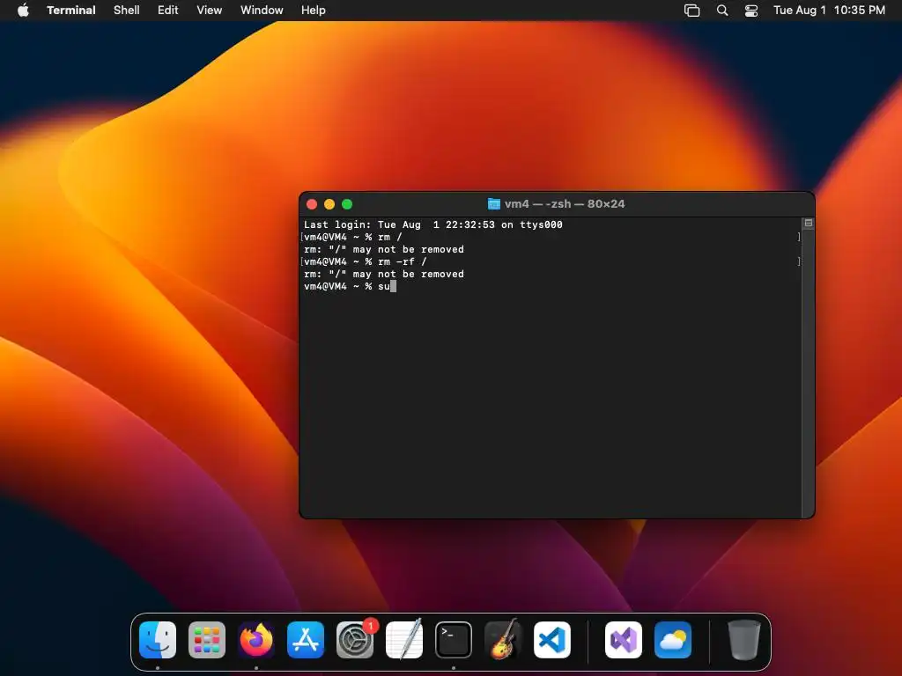902x676 pixels.
Task: Click the second '"/" may not be removed' message
Action: [x=384, y=275]
